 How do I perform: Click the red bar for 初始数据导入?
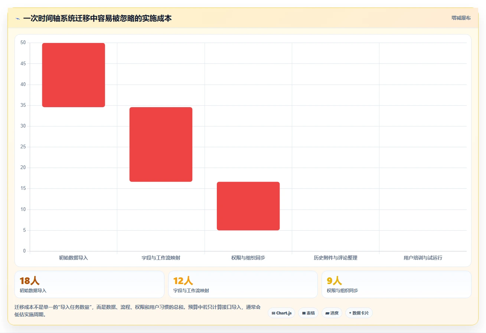pos(74,75)
